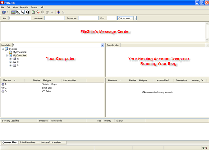The height and width of the screenshot is (150, 209).
Task: Open the Help menu
Action: 42,7
